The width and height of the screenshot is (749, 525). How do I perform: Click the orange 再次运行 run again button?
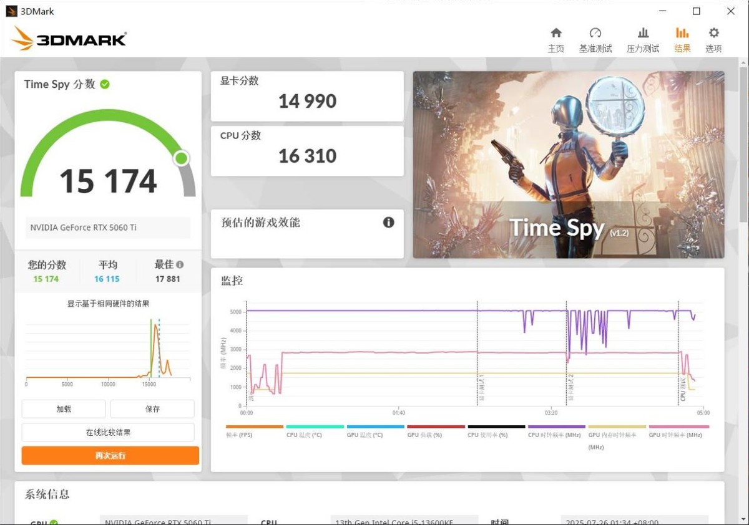point(110,456)
